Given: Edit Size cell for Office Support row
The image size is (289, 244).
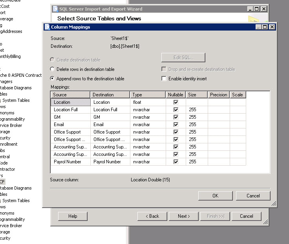Looking at the screenshot, I should pos(197,132).
